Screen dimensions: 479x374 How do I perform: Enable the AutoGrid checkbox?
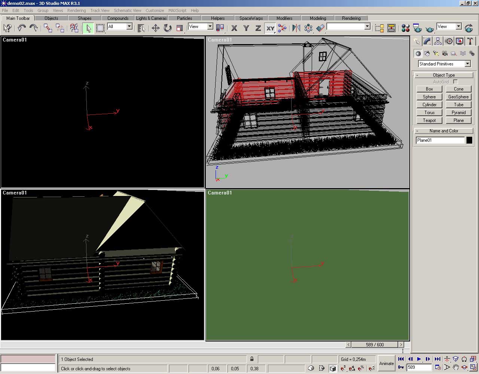pos(455,82)
